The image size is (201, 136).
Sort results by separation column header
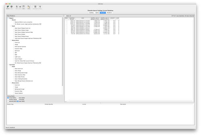pos(72,18)
